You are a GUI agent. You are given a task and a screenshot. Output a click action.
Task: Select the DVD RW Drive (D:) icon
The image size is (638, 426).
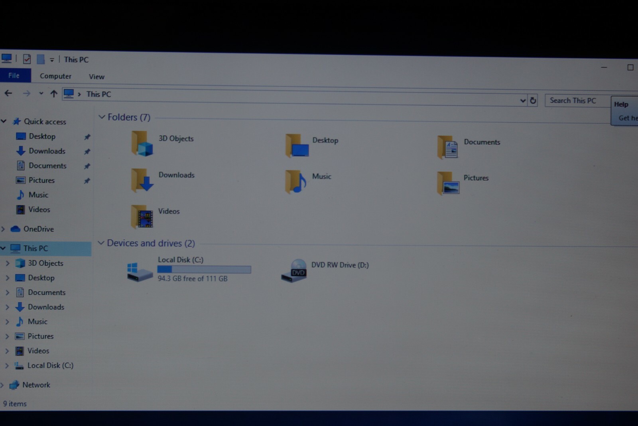click(294, 271)
